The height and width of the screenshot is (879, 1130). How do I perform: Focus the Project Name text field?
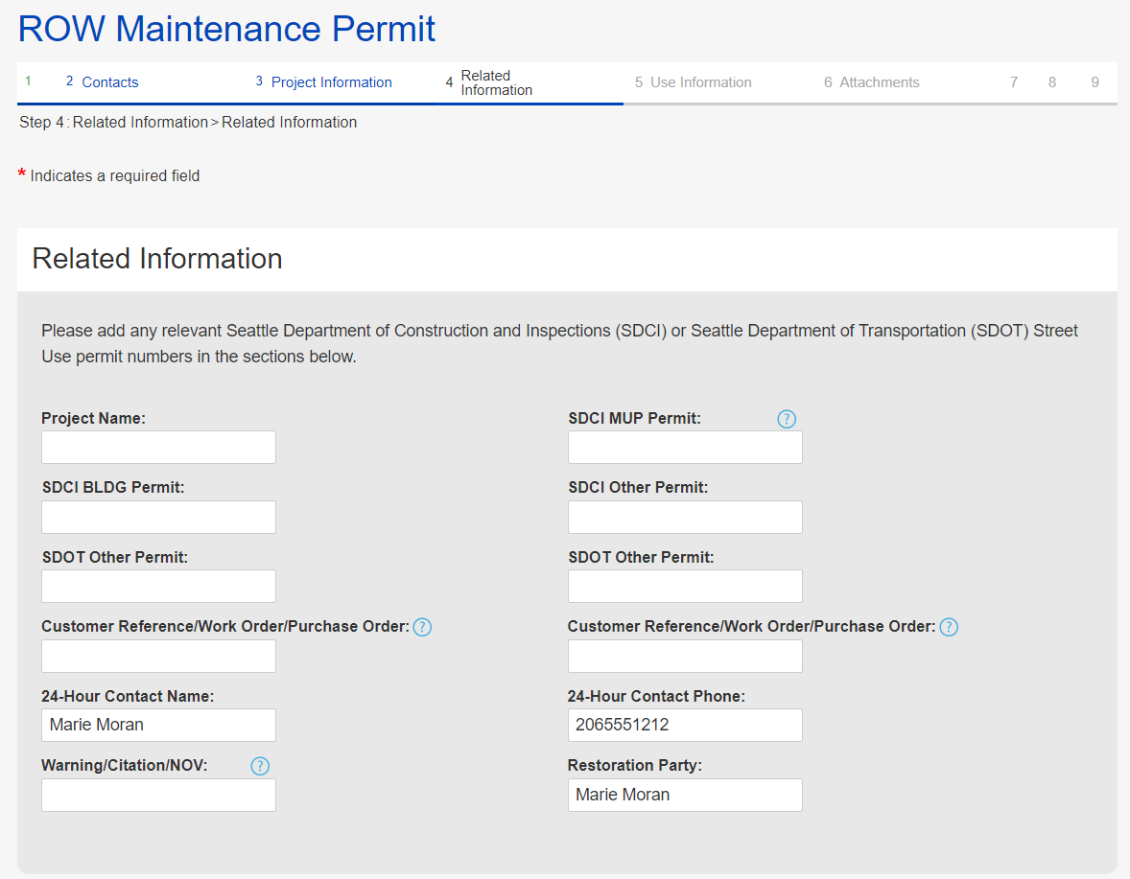(158, 448)
